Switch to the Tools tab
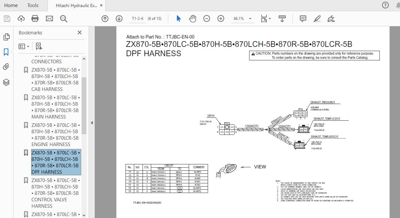 [x=33, y=5]
